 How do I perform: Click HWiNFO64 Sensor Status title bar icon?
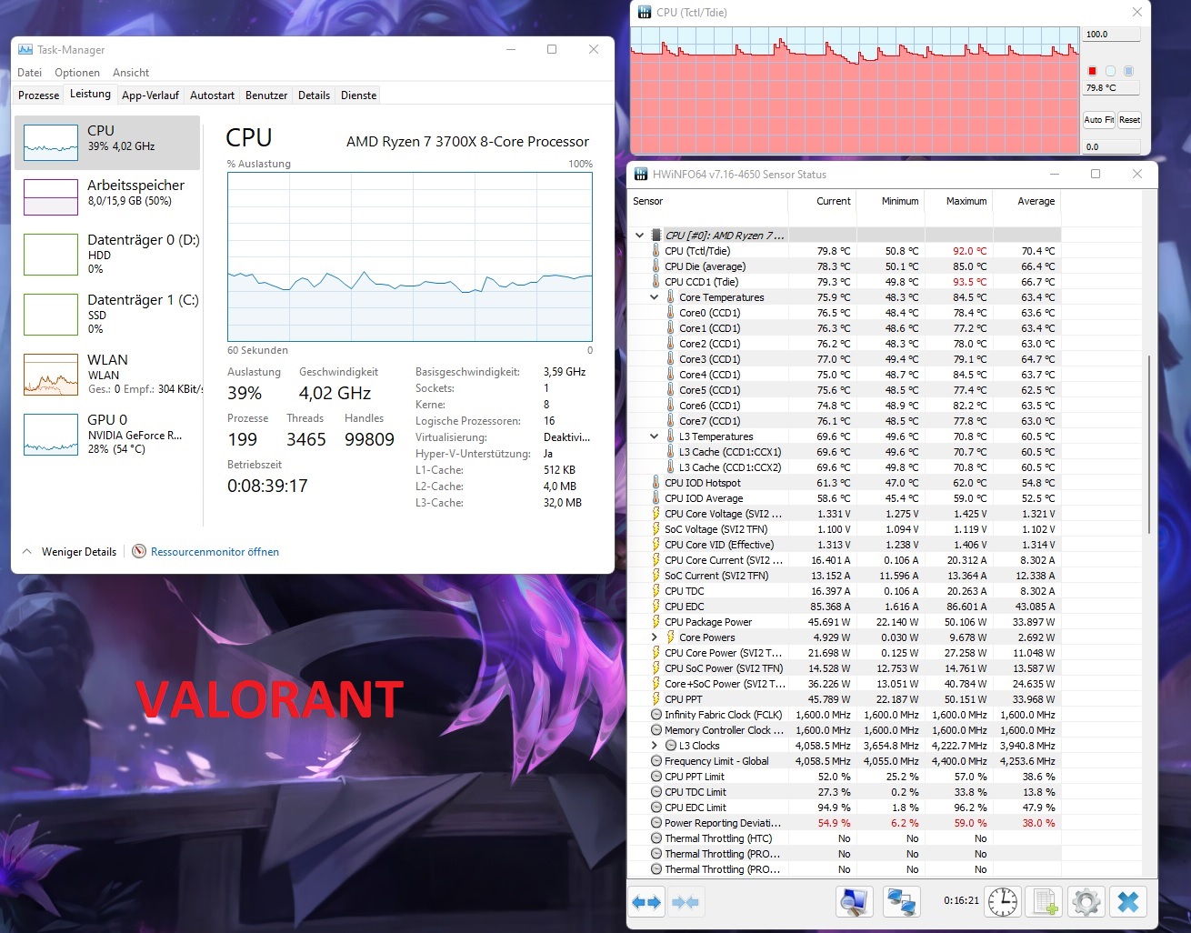(x=641, y=175)
